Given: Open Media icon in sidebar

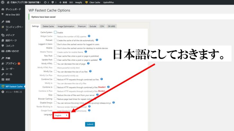Looking at the screenshot, I should (x=3, y=35).
